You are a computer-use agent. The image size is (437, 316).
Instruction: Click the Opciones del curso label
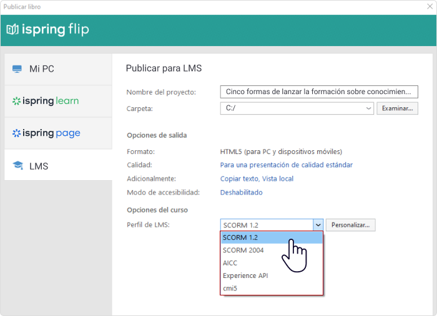[157, 210]
